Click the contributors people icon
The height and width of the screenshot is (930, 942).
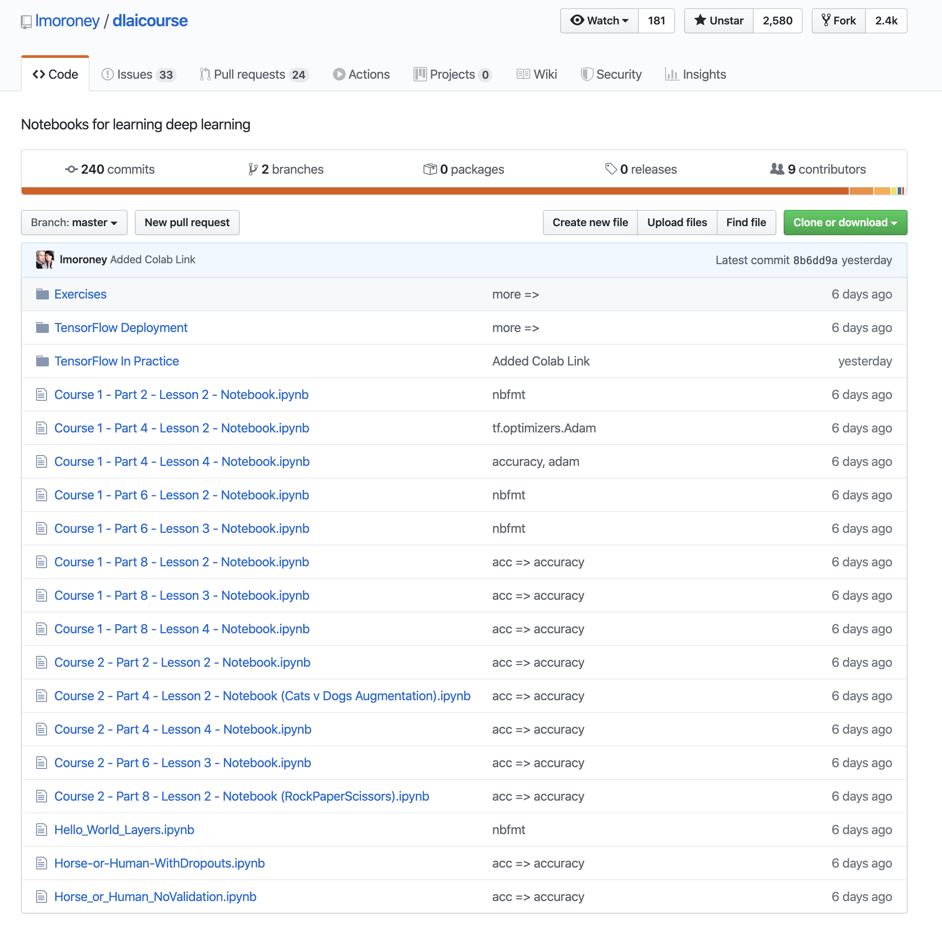[x=777, y=169]
